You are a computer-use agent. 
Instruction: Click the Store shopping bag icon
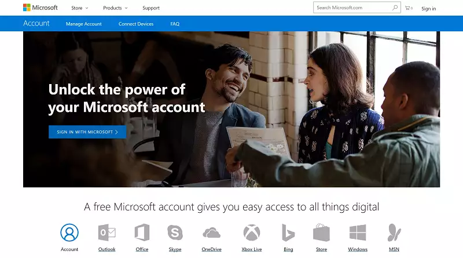pyautogui.click(x=321, y=232)
